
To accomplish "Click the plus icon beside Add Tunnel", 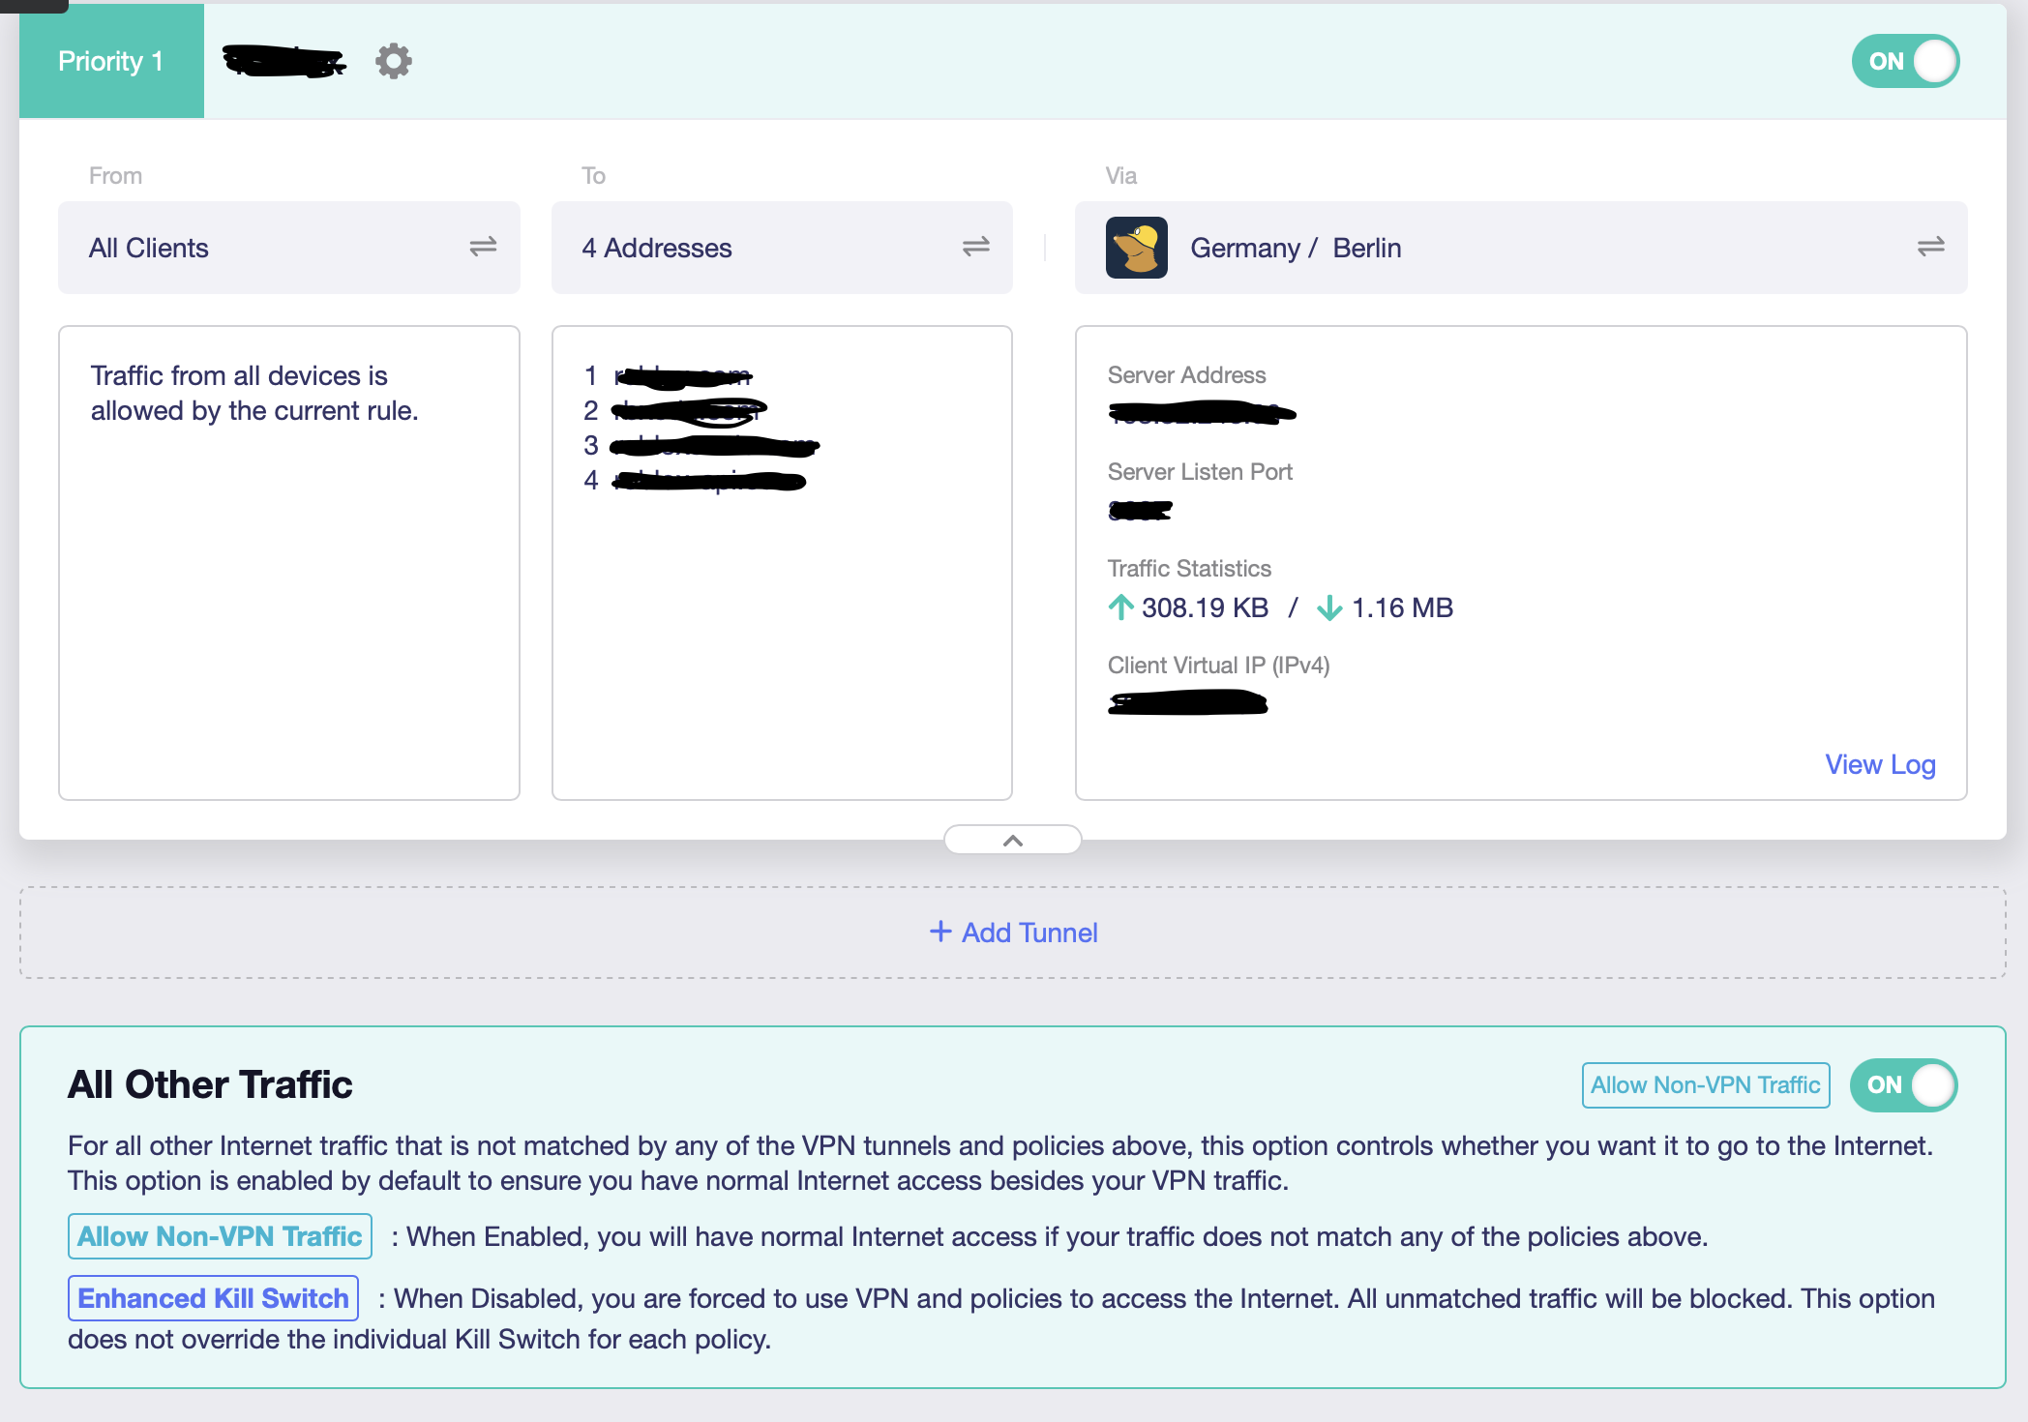I will pyautogui.click(x=939, y=932).
